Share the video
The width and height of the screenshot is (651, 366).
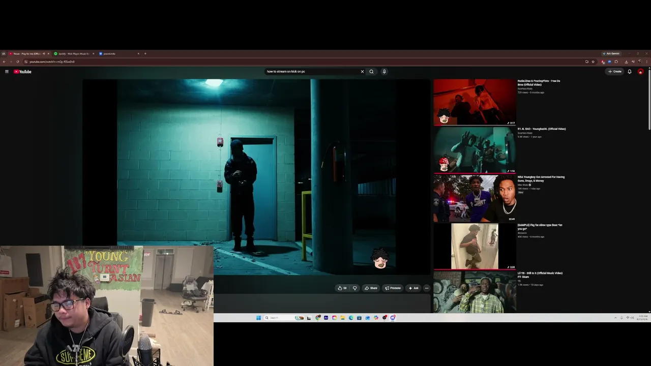tap(371, 288)
